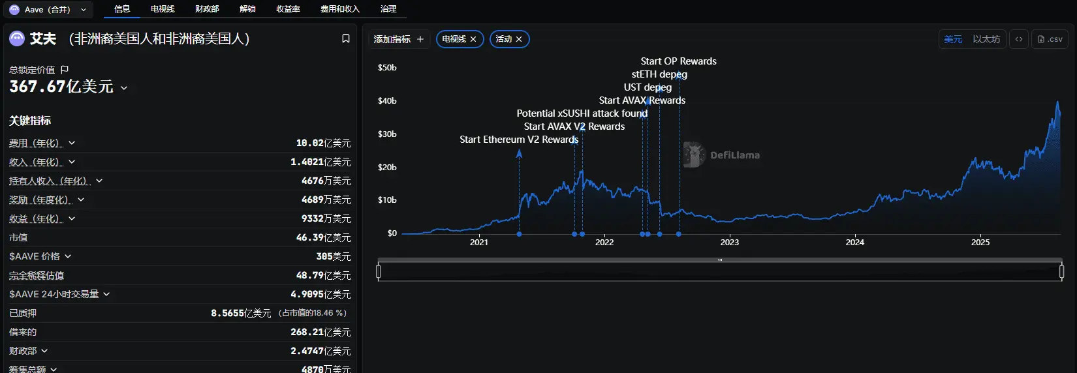Click the 市值 value 46.39亿美元

point(323,237)
